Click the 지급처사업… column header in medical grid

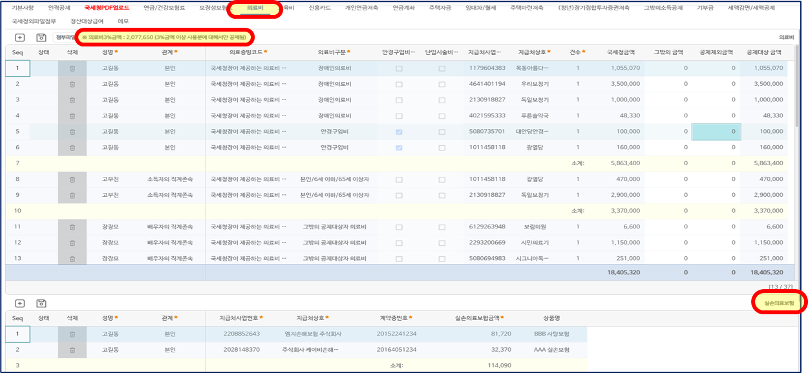pos(486,52)
